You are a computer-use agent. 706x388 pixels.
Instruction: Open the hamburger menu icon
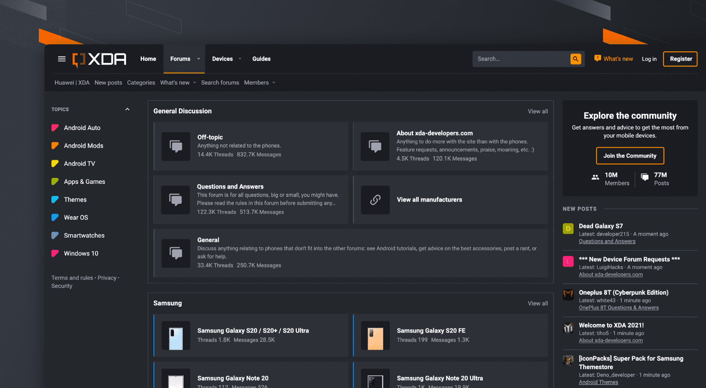click(x=62, y=59)
